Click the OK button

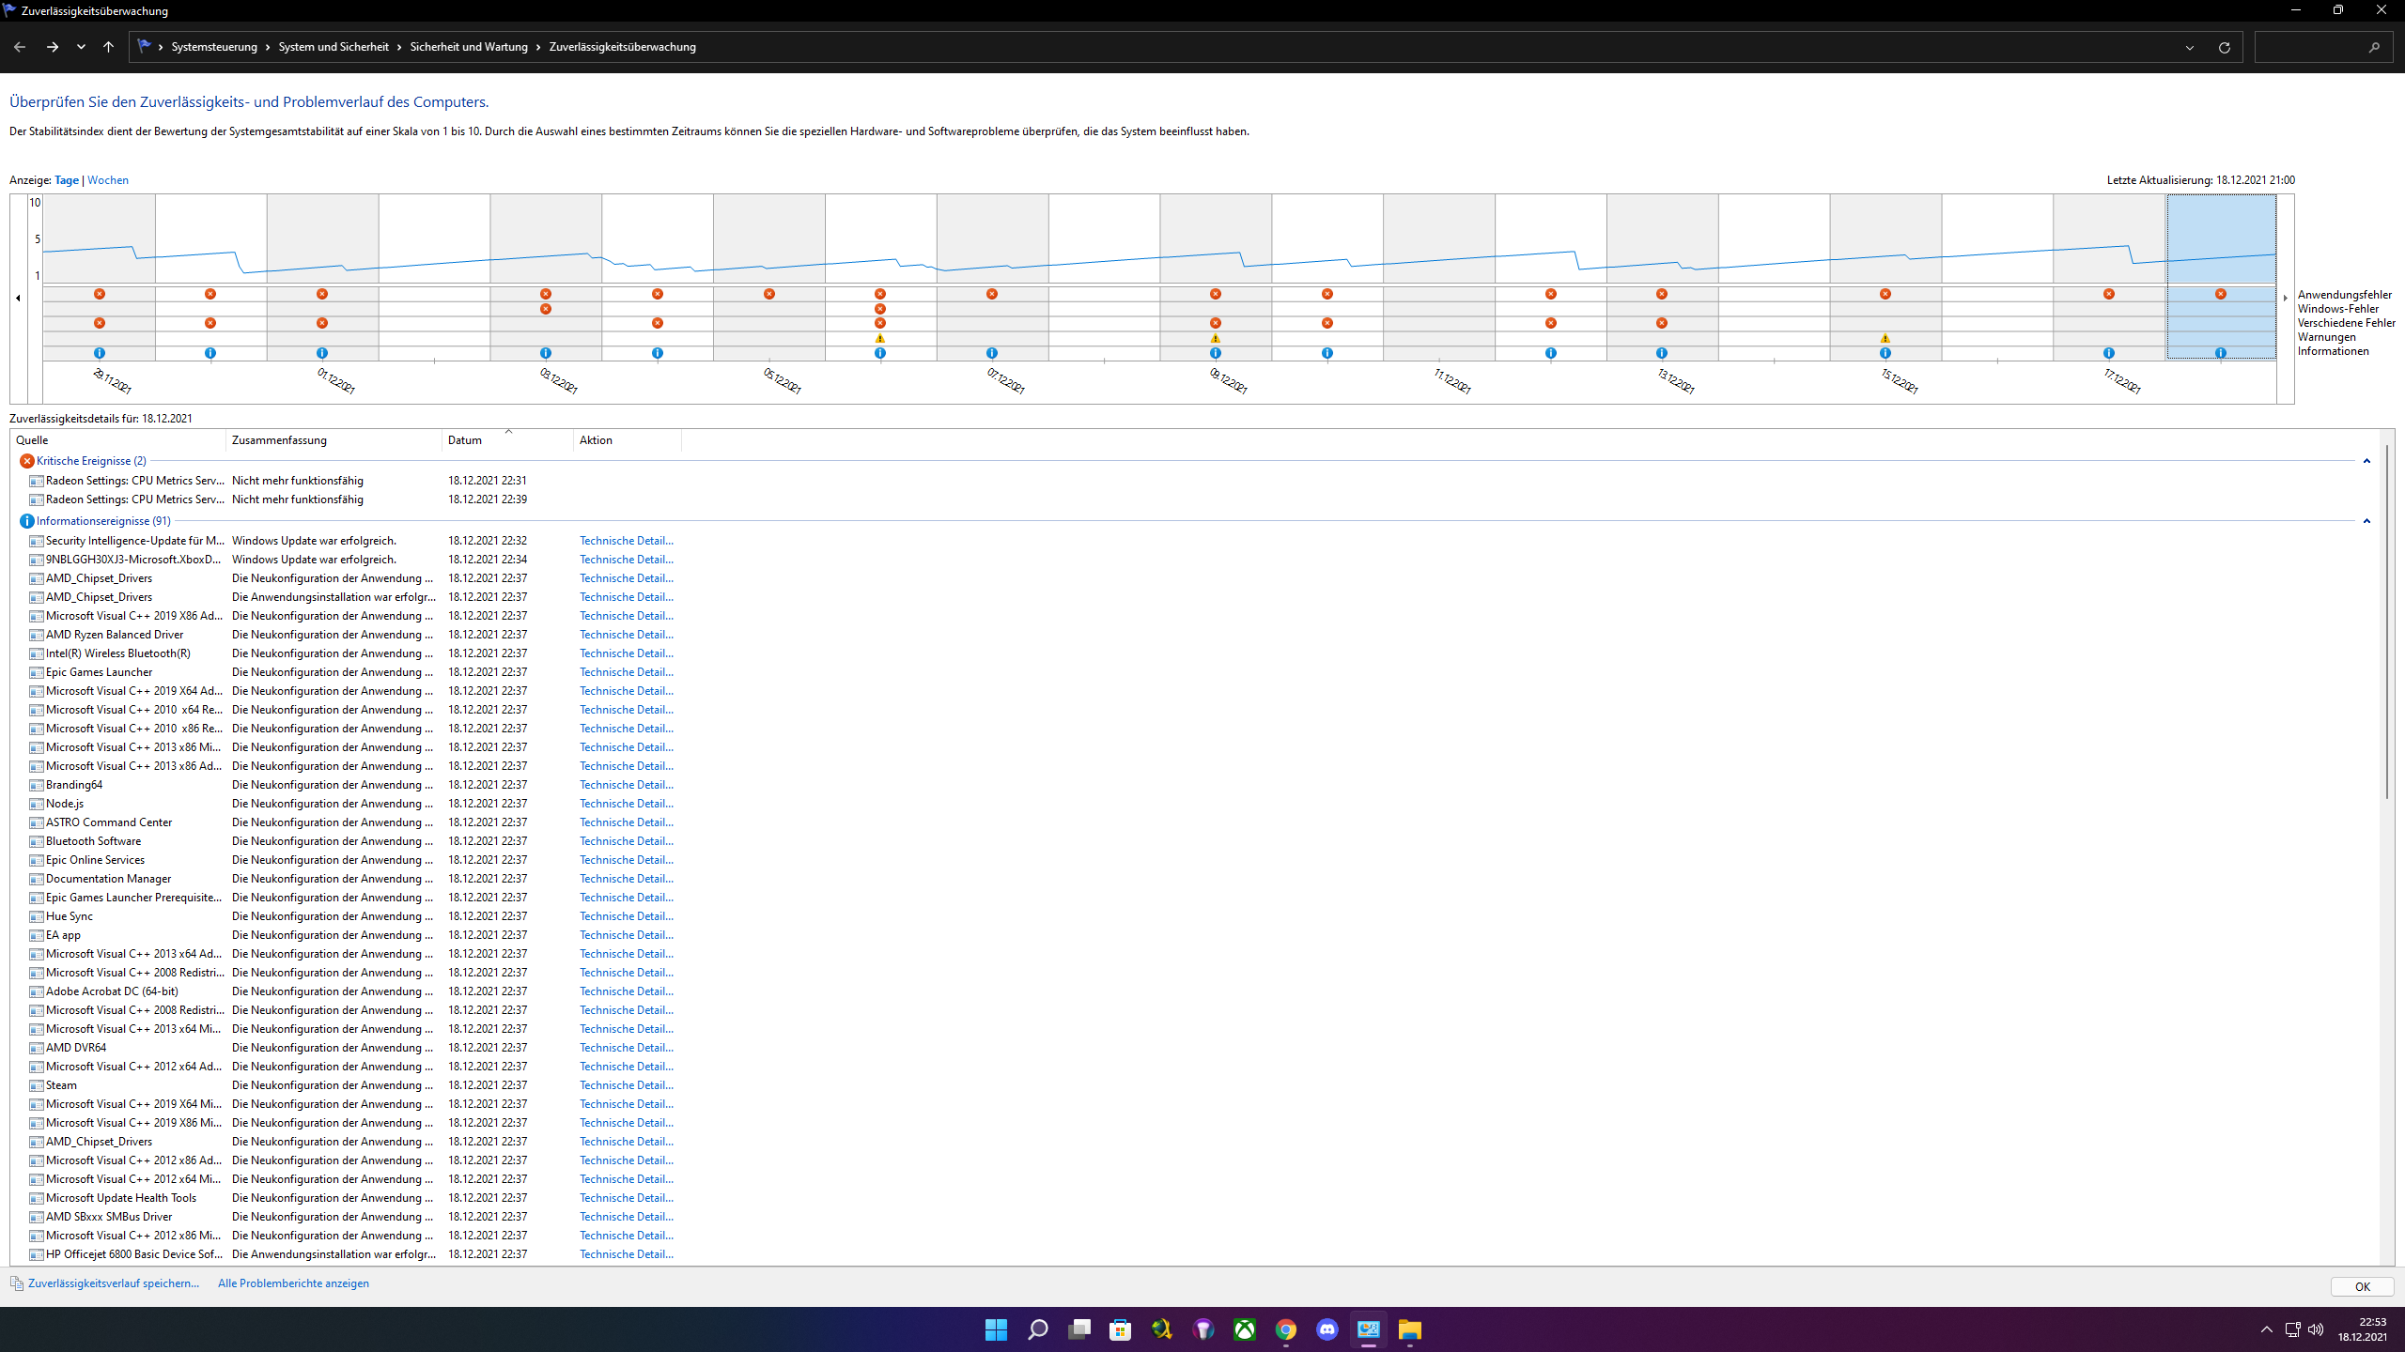pyautogui.click(x=2362, y=1287)
